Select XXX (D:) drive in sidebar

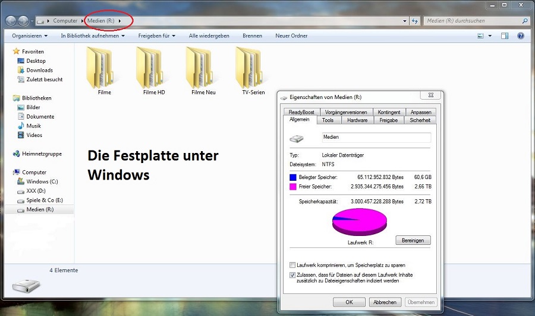36,191
